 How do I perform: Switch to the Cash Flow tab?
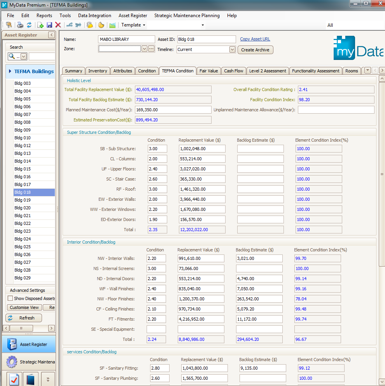233,71
